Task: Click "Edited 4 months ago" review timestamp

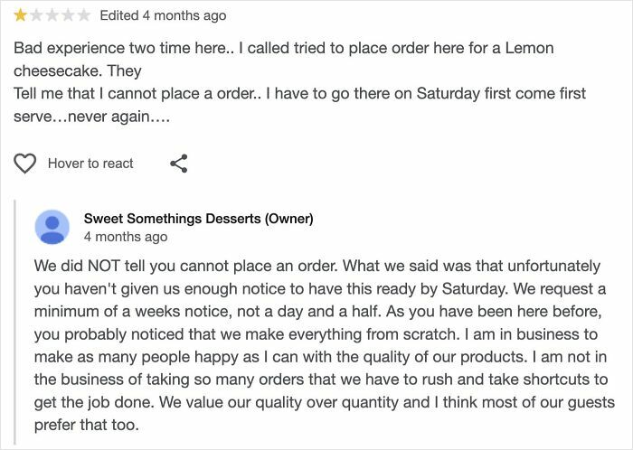Action: (x=163, y=15)
